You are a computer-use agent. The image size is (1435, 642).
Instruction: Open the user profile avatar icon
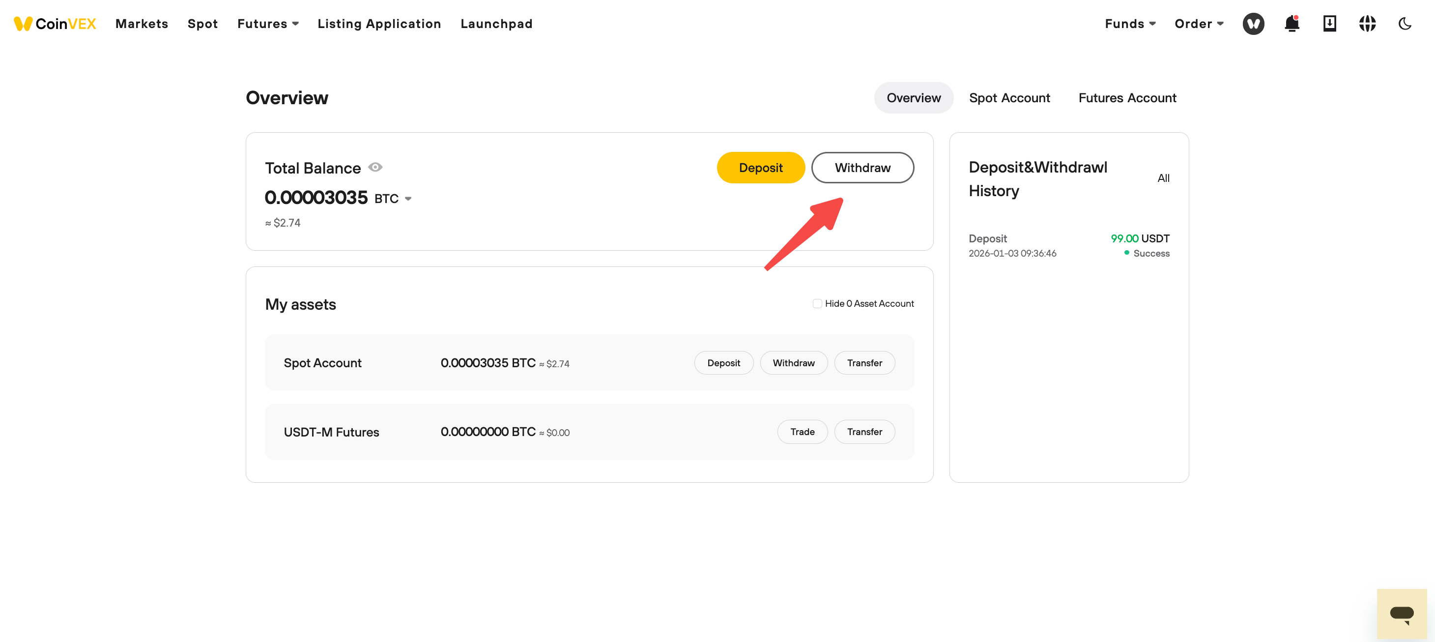pos(1253,24)
